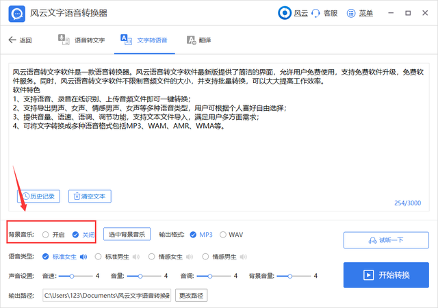This screenshot has width=438, height=308.
Task: Preview 标准男生 voice with speaker icon
Action: 136,257
